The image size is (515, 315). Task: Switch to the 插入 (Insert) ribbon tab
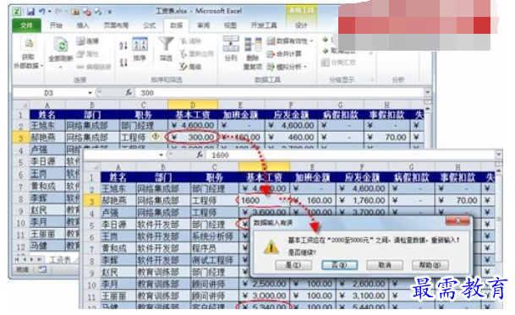(82, 25)
